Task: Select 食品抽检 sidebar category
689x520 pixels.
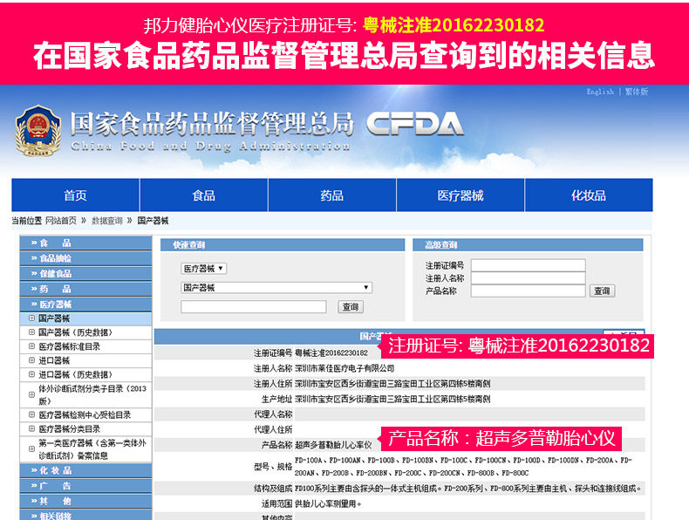Action: click(85, 258)
